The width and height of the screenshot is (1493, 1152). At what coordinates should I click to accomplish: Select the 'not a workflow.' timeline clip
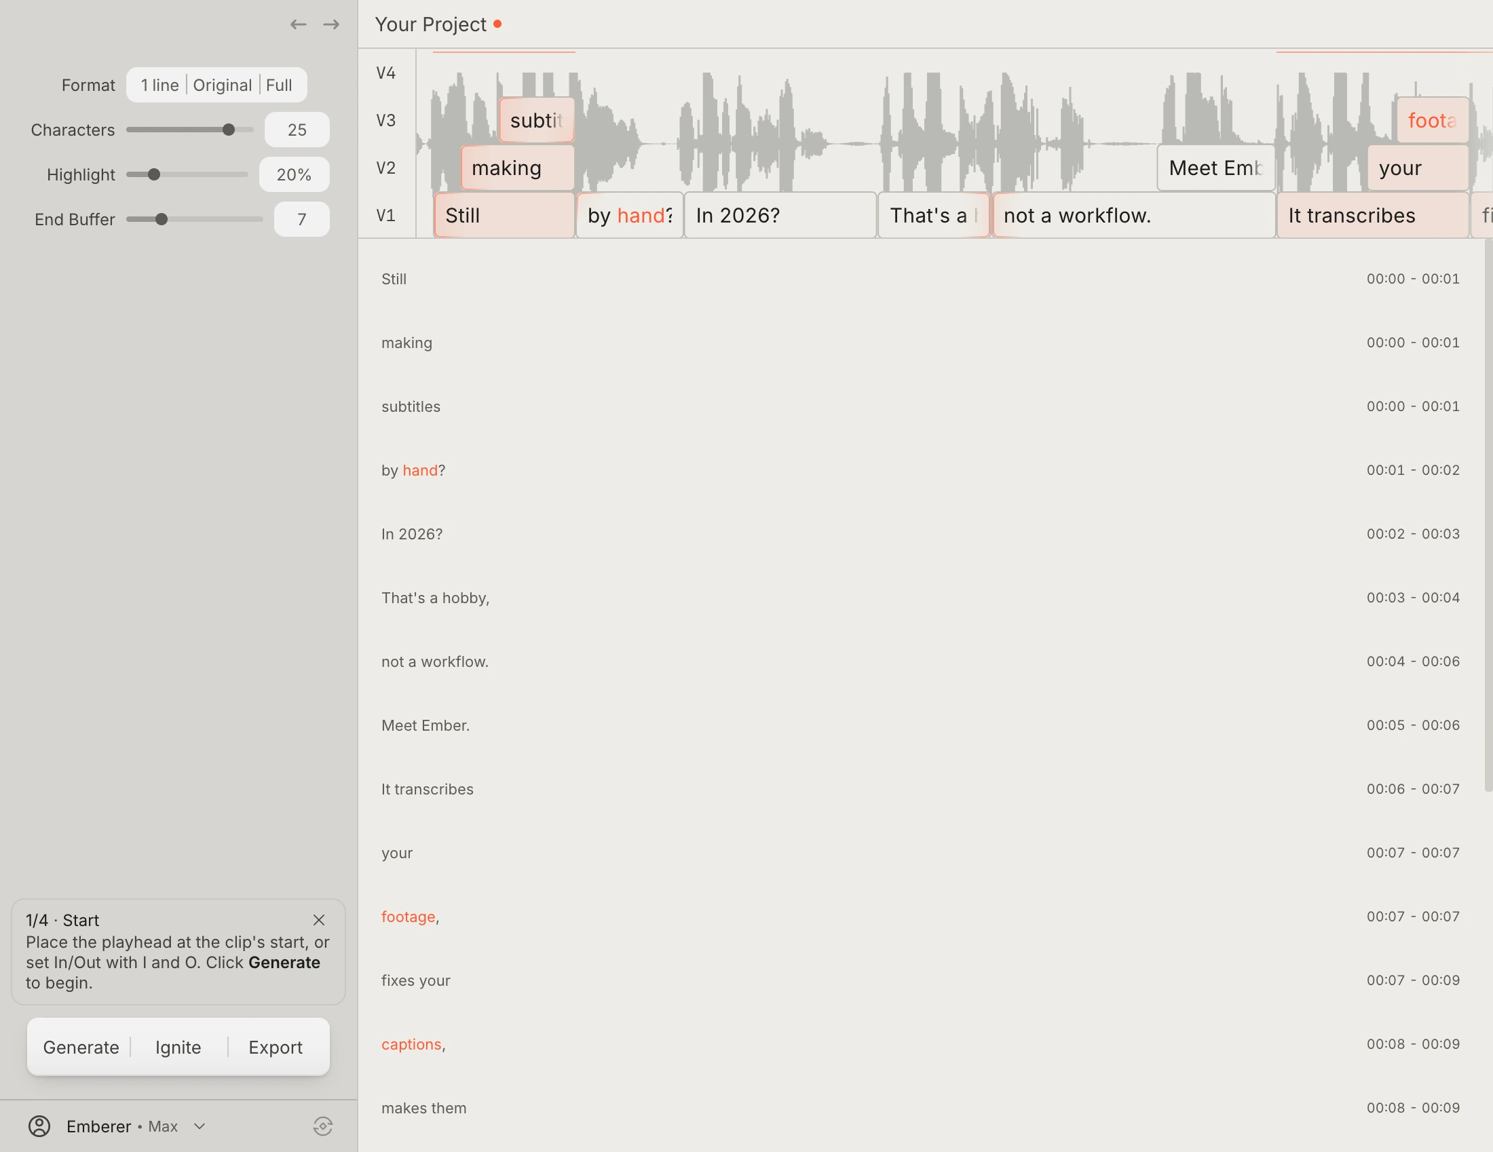[x=1133, y=215]
